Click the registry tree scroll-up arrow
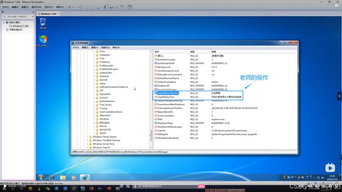342x192 pixels. point(151,51)
